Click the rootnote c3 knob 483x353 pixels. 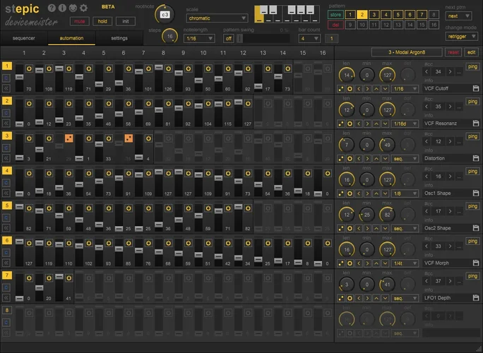click(165, 15)
